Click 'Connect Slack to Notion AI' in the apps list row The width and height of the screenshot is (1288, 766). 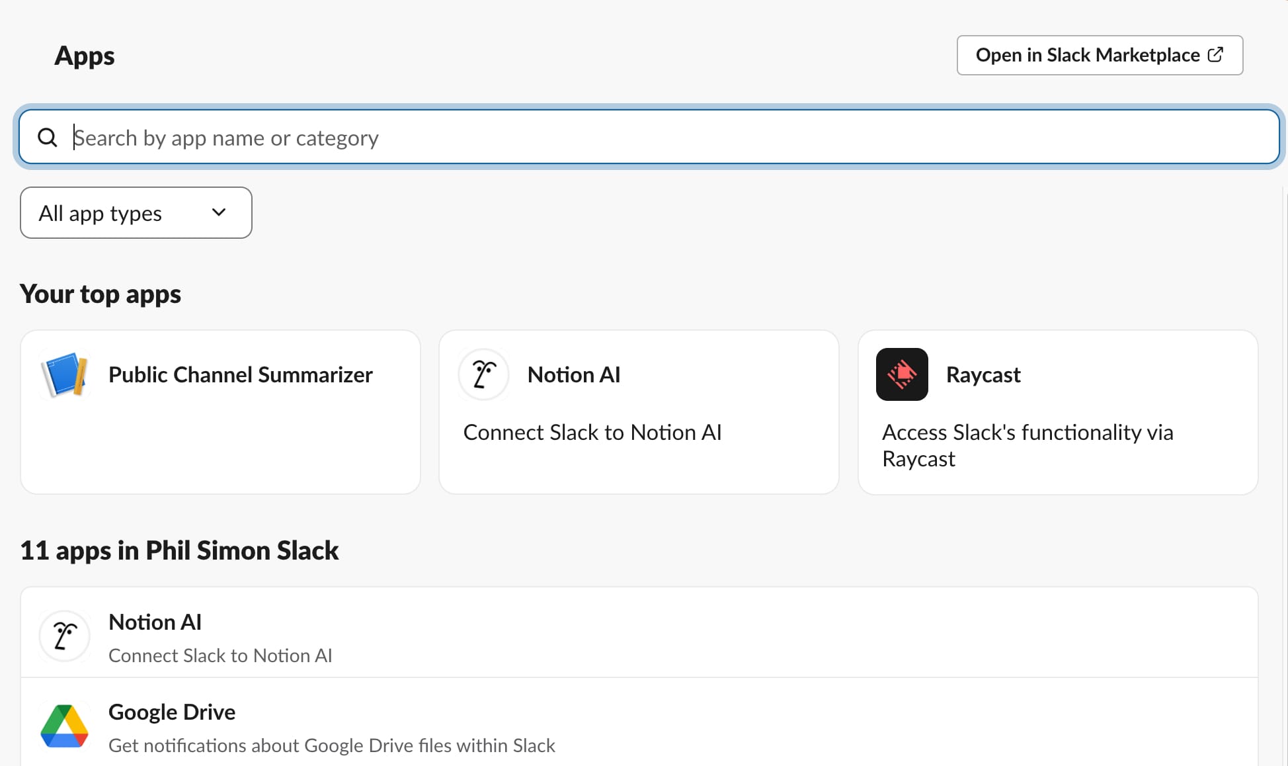(220, 656)
